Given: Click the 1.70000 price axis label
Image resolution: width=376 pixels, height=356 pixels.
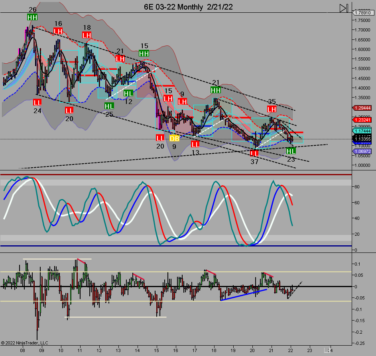Looking at the screenshot, I should tap(362, 30).
